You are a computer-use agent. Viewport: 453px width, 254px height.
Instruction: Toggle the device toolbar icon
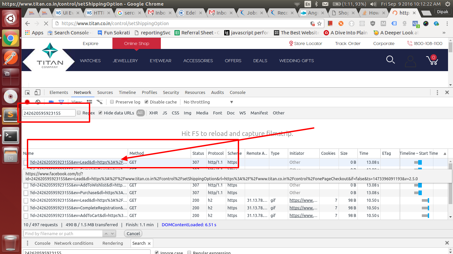(x=37, y=93)
